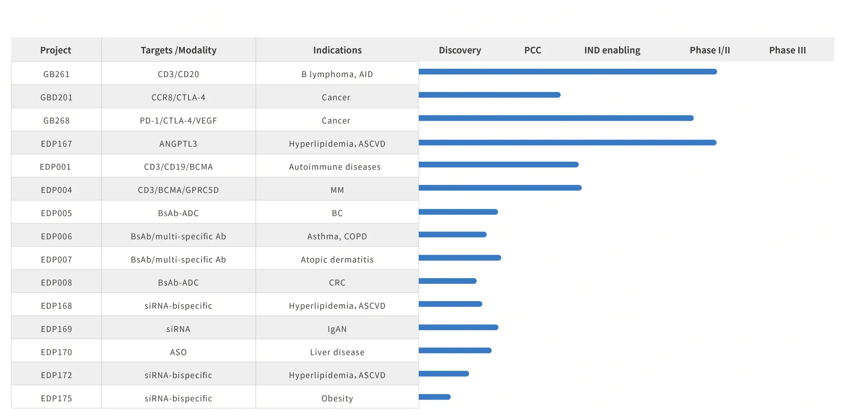Click the GB261 progress bar
Viewport: 841px width, 418px height.
[567, 71]
